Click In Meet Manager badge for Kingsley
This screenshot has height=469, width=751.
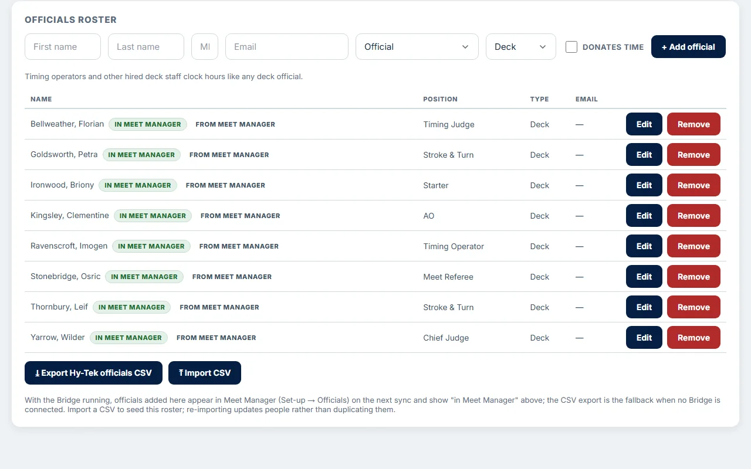tap(153, 216)
